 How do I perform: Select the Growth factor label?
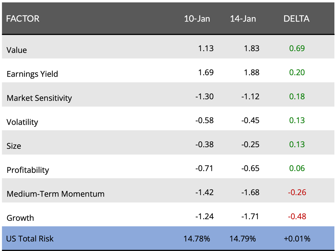[20, 218]
